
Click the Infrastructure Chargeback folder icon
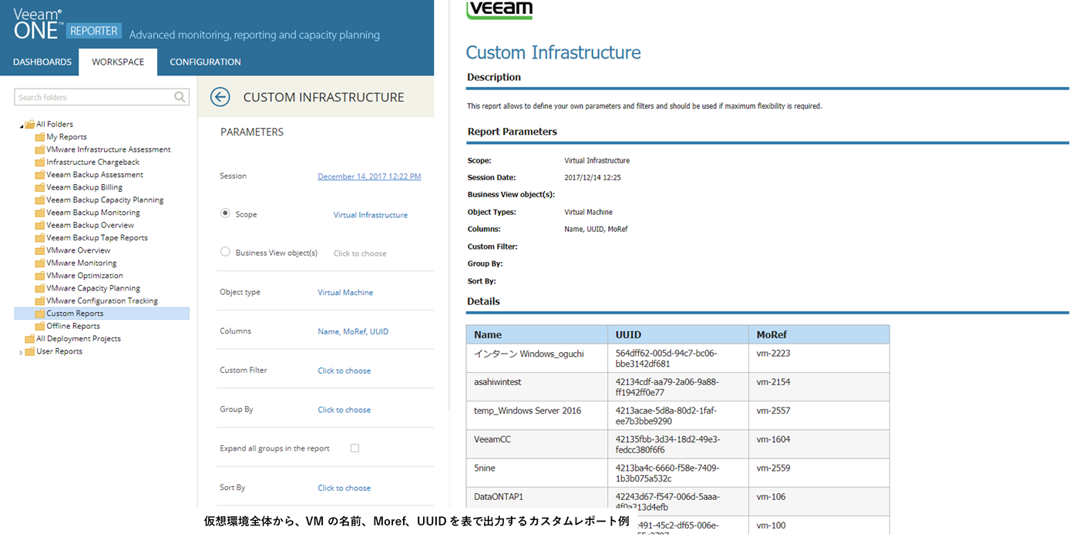[x=39, y=163]
